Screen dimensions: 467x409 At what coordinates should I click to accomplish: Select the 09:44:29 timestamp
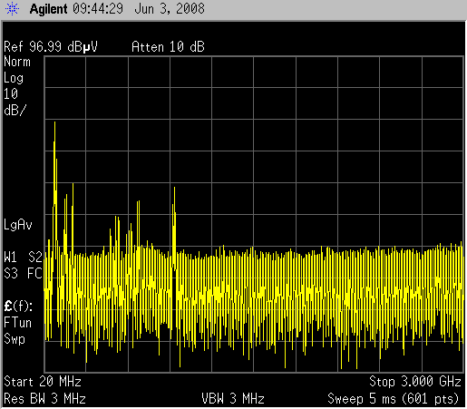pos(98,8)
